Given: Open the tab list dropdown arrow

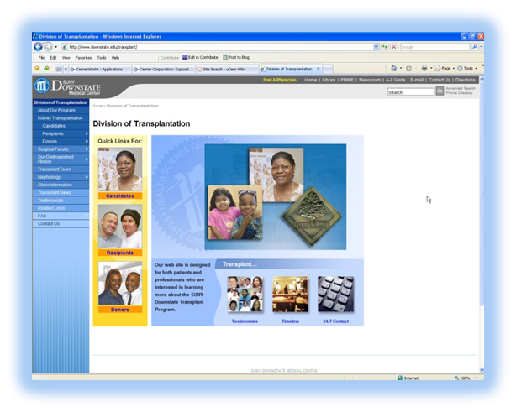Looking at the screenshot, I should pyautogui.click(x=66, y=69).
